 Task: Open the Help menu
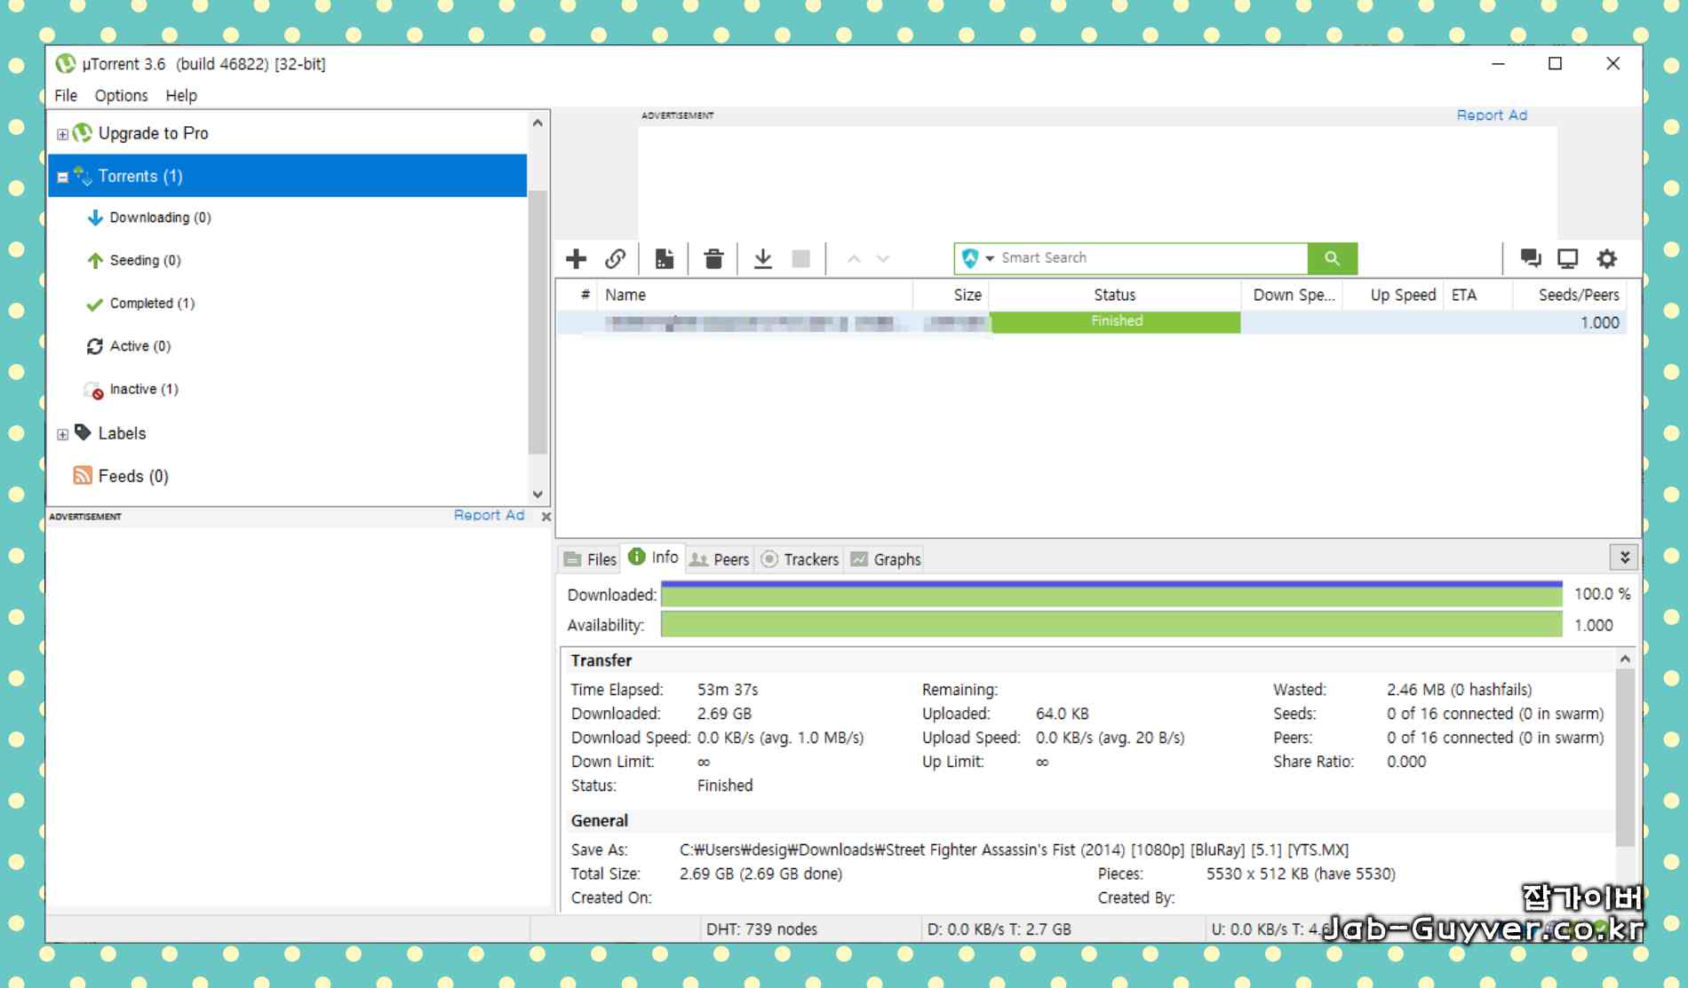(181, 95)
